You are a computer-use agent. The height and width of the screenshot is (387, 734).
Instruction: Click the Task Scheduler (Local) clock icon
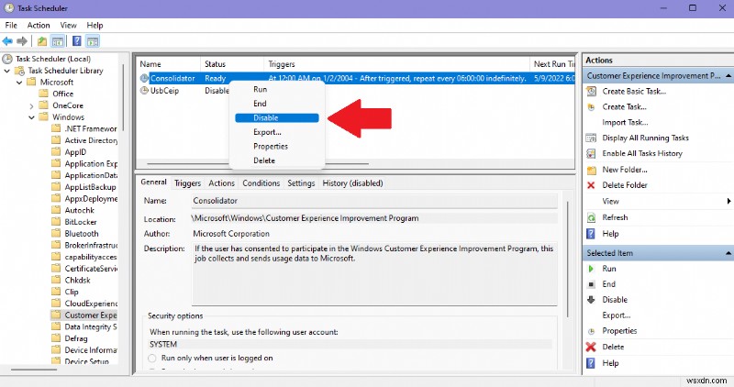(x=7, y=59)
